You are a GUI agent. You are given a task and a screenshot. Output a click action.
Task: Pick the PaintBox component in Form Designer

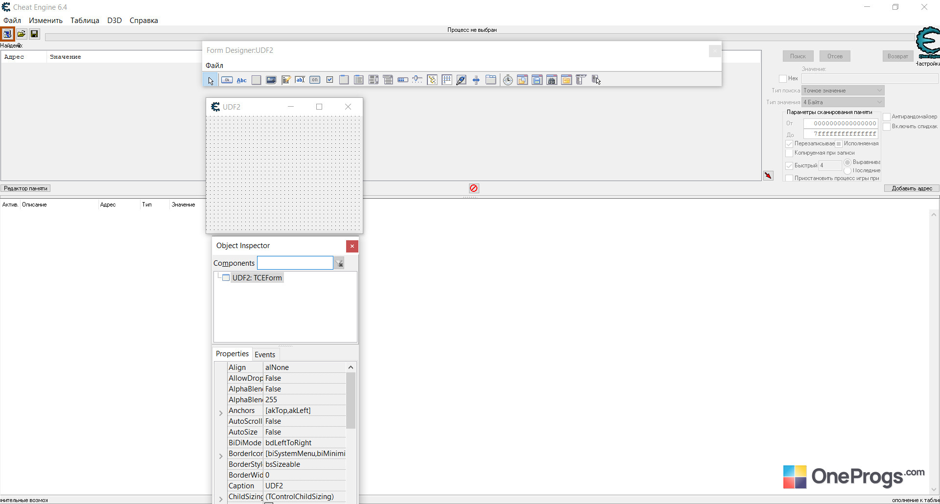pos(462,80)
